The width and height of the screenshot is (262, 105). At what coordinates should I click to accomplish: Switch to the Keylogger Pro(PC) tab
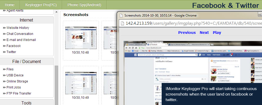[x=41, y=5]
